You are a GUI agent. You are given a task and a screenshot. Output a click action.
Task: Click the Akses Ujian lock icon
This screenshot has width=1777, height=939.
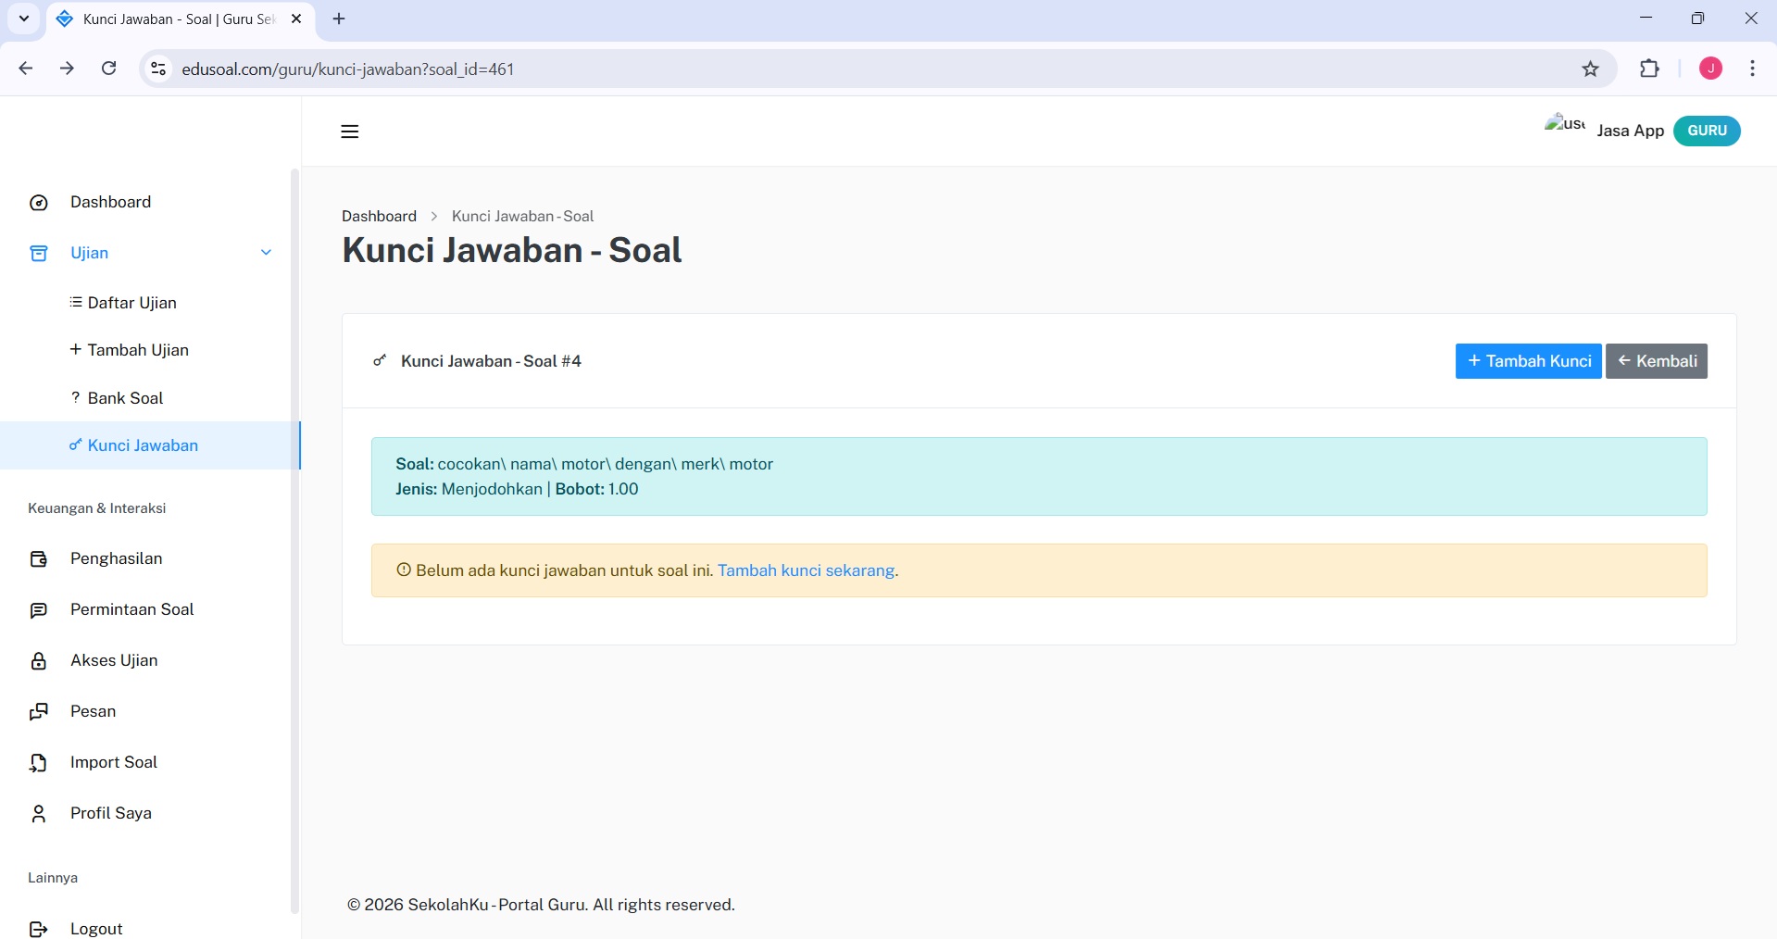pos(39,661)
